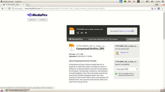This screenshot has width=165, height=92.
Task: Click the Chrome taskbar entry at bottom
Action: 17,90
